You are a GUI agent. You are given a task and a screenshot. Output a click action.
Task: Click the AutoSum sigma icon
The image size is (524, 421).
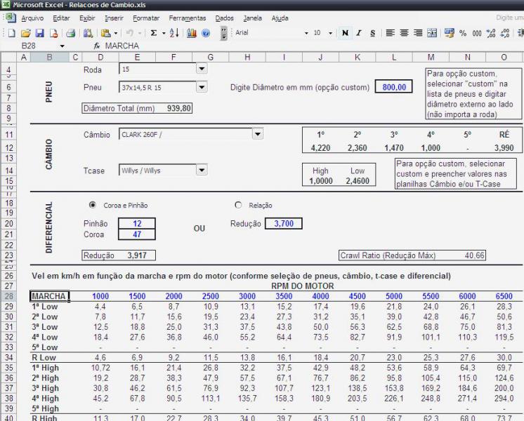(153, 33)
